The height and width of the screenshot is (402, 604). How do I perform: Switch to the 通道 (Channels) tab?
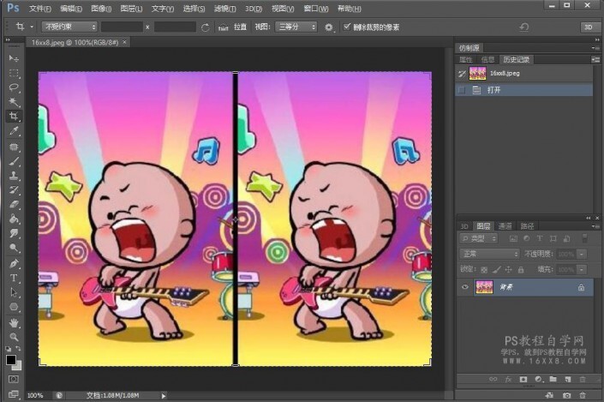(503, 225)
